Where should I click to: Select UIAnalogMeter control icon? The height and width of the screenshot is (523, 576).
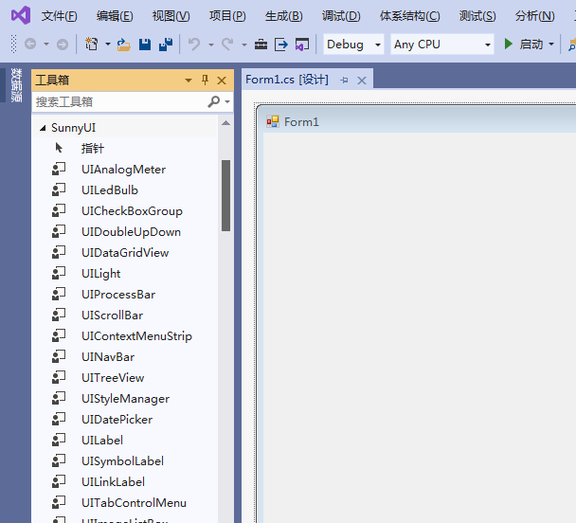[59, 169]
